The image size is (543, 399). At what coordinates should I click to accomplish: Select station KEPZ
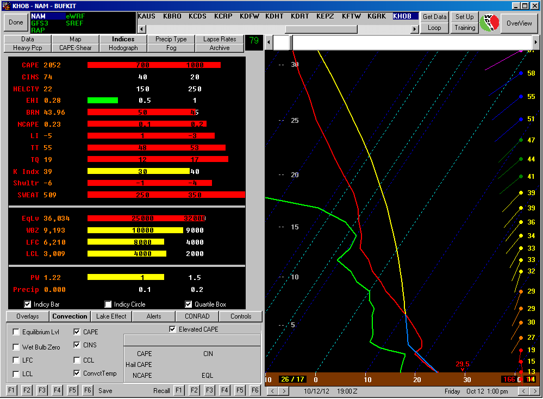325,16
